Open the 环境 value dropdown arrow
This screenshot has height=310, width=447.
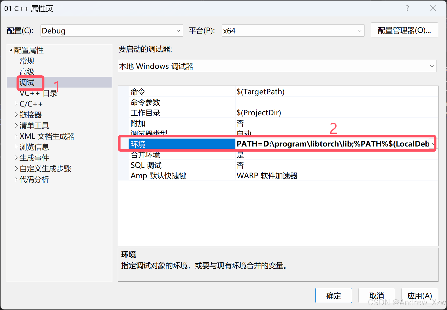tap(433, 144)
